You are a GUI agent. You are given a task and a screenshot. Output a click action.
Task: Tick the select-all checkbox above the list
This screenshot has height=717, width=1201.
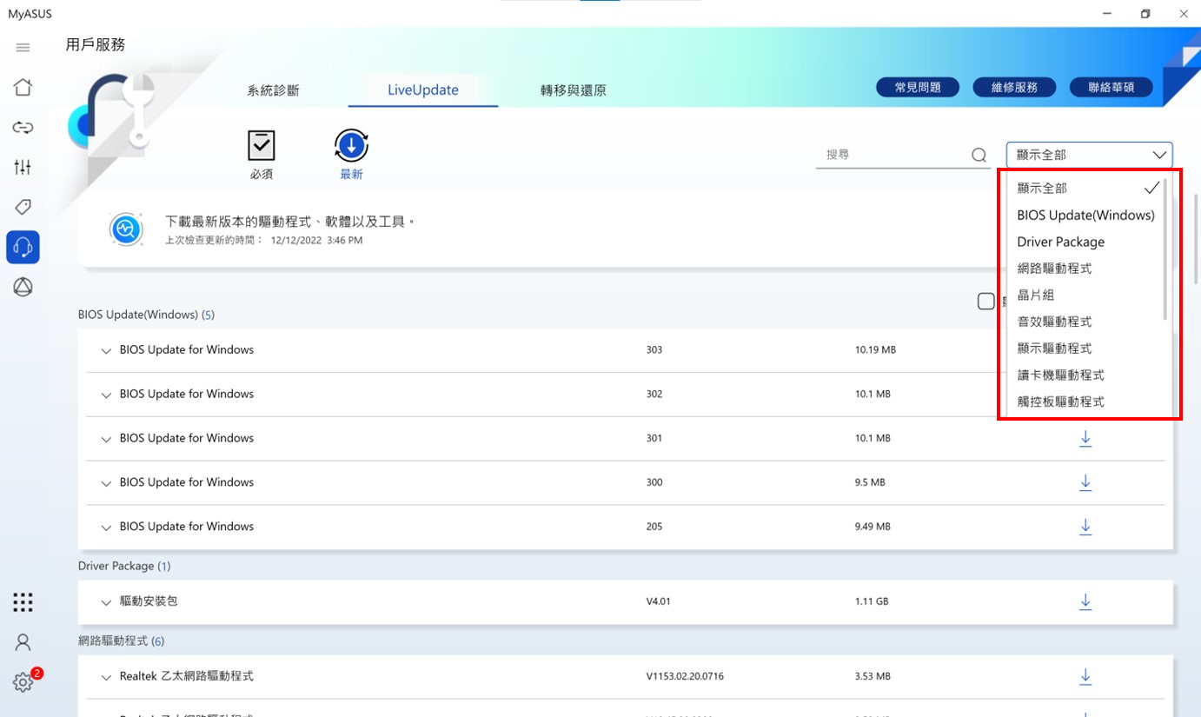coord(986,302)
